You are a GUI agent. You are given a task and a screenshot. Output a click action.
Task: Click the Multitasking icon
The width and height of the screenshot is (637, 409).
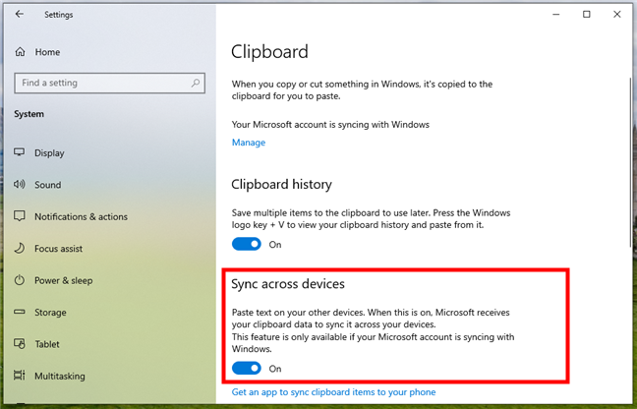coord(19,376)
